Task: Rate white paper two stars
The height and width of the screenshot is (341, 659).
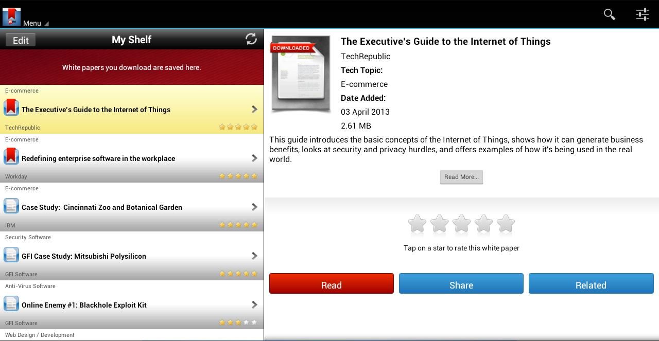Action: pos(439,224)
